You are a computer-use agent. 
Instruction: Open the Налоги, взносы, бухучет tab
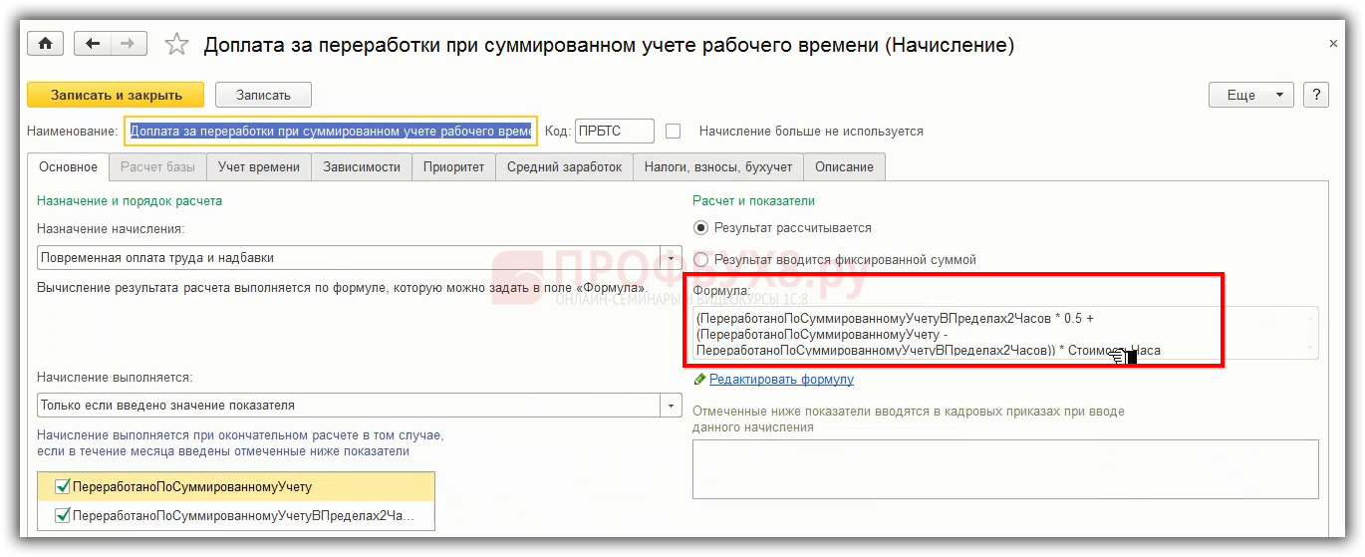pos(717,167)
